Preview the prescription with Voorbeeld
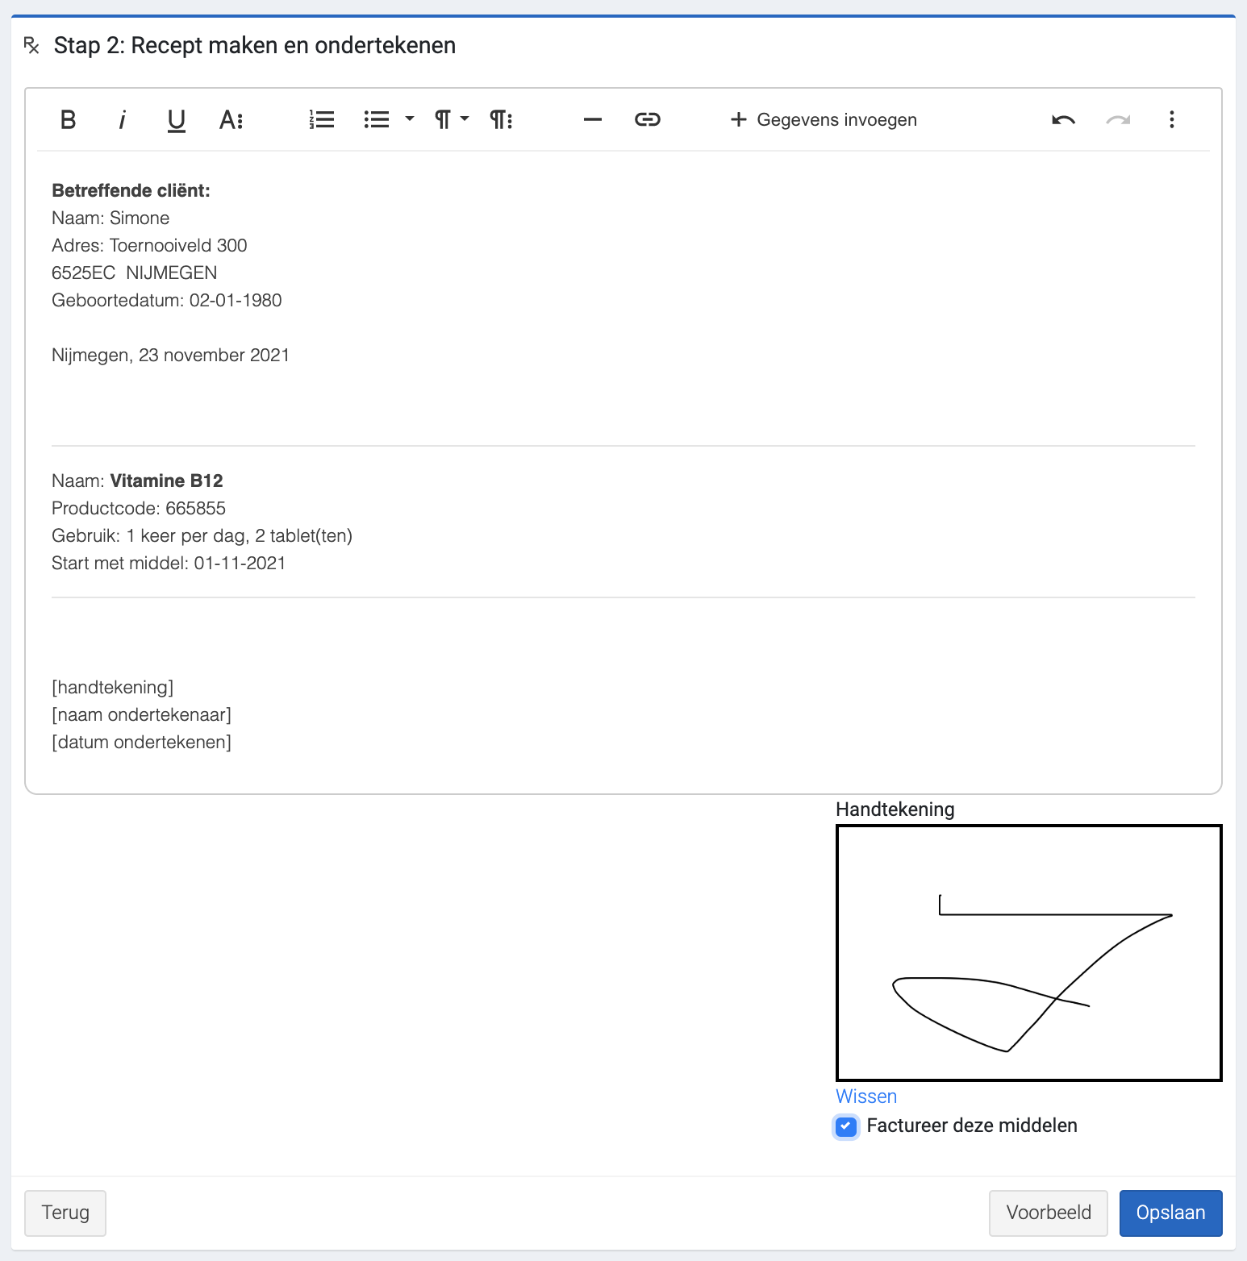 click(x=1048, y=1213)
